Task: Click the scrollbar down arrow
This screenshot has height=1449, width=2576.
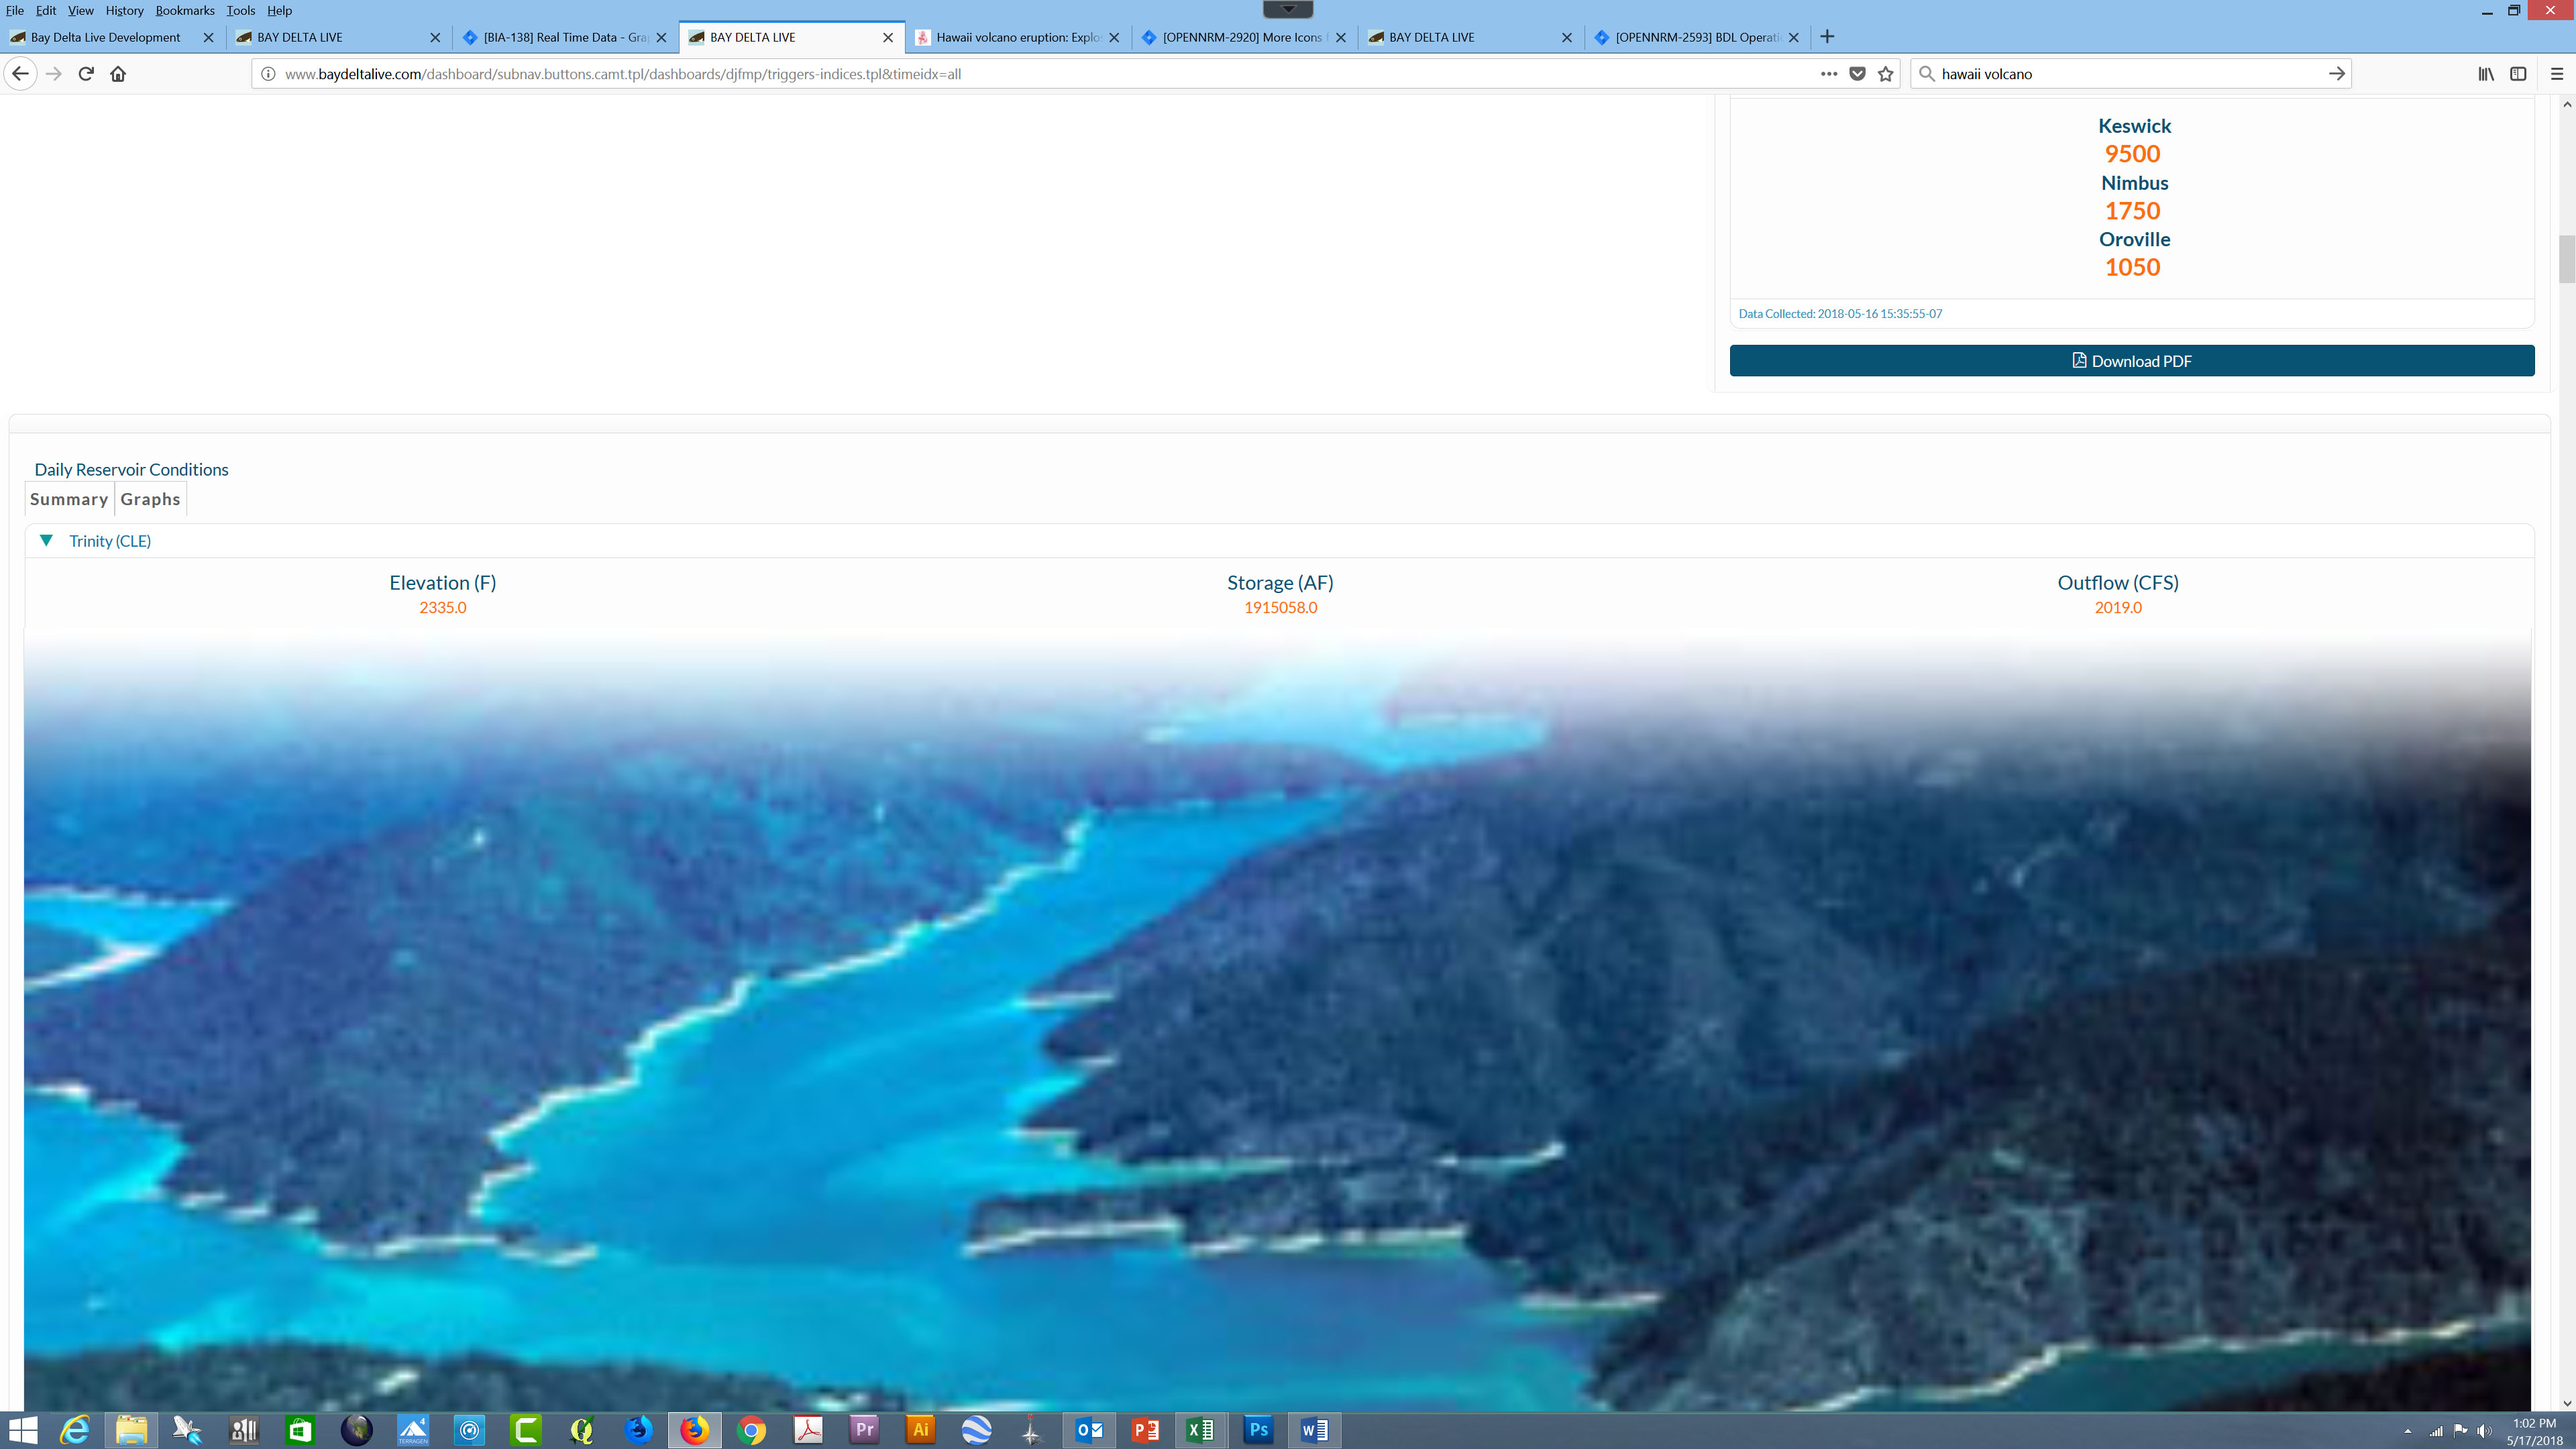Action: click(x=2566, y=1403)
